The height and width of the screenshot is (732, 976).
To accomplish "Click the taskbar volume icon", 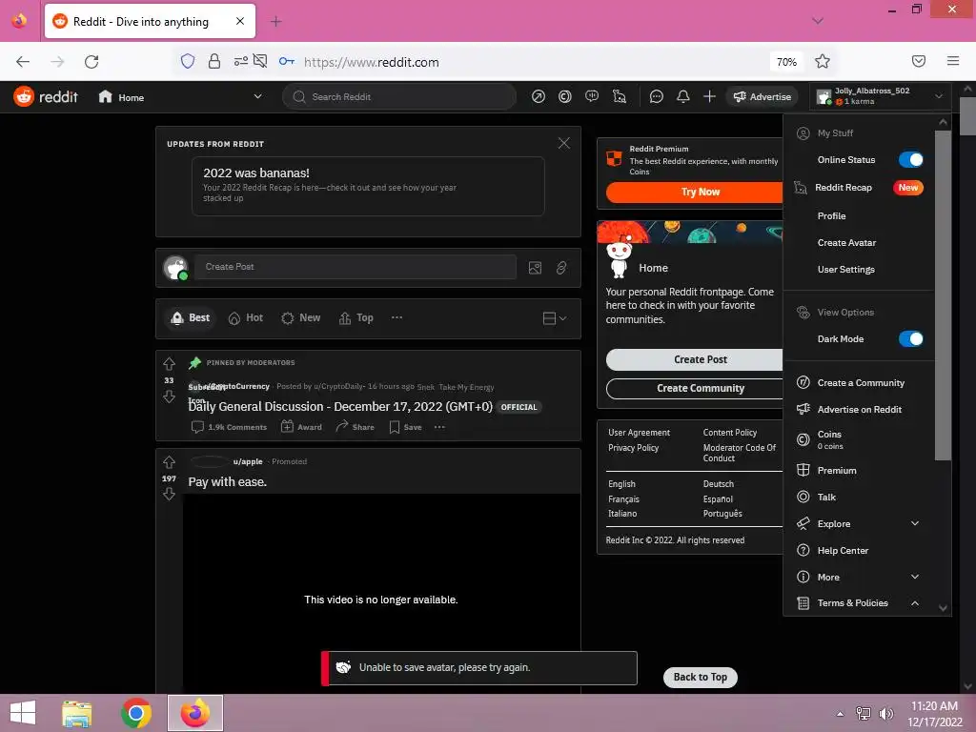I will [x=885, y=714].
